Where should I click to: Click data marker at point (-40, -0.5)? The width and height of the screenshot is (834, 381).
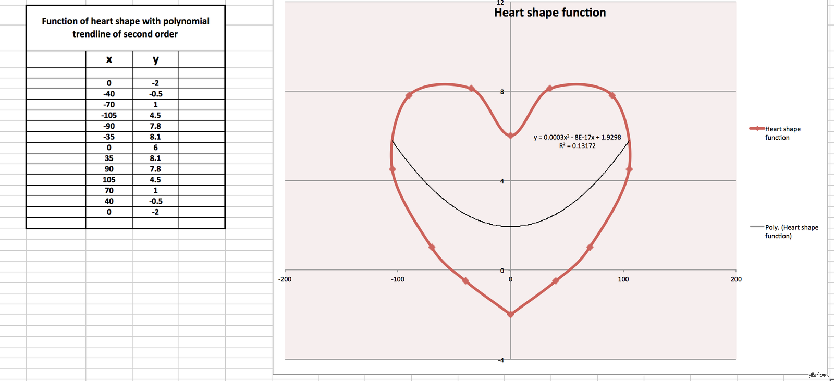point(465,281)
